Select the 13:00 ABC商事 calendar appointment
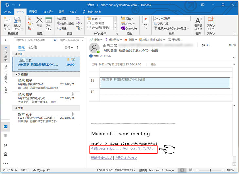239x174 pixels. pos(165,83)
